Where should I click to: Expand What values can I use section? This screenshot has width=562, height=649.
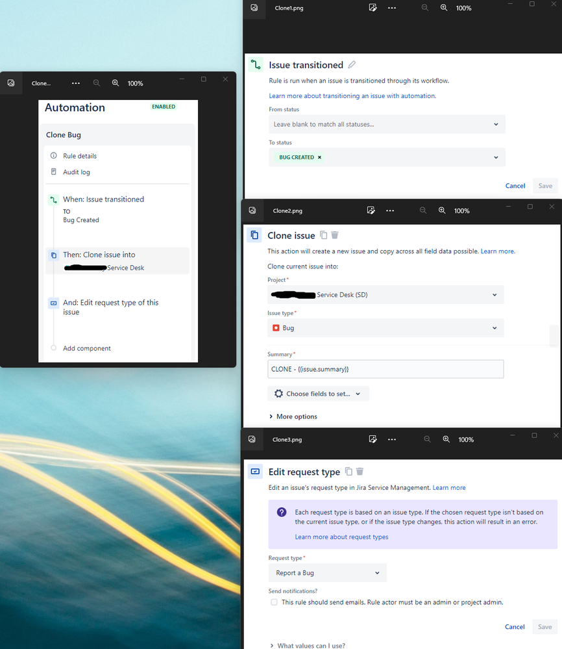coord(307,645)
